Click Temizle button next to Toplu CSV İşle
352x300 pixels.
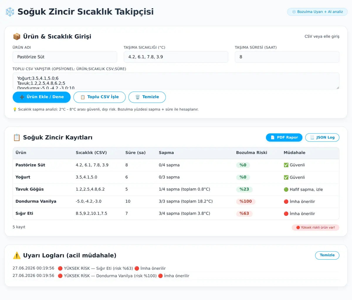tap(147, 97)
